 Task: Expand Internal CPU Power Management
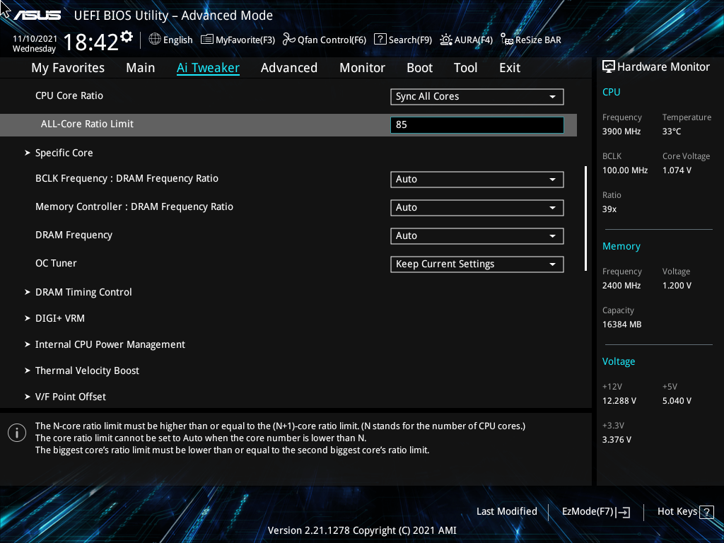(x=110, y=344)
